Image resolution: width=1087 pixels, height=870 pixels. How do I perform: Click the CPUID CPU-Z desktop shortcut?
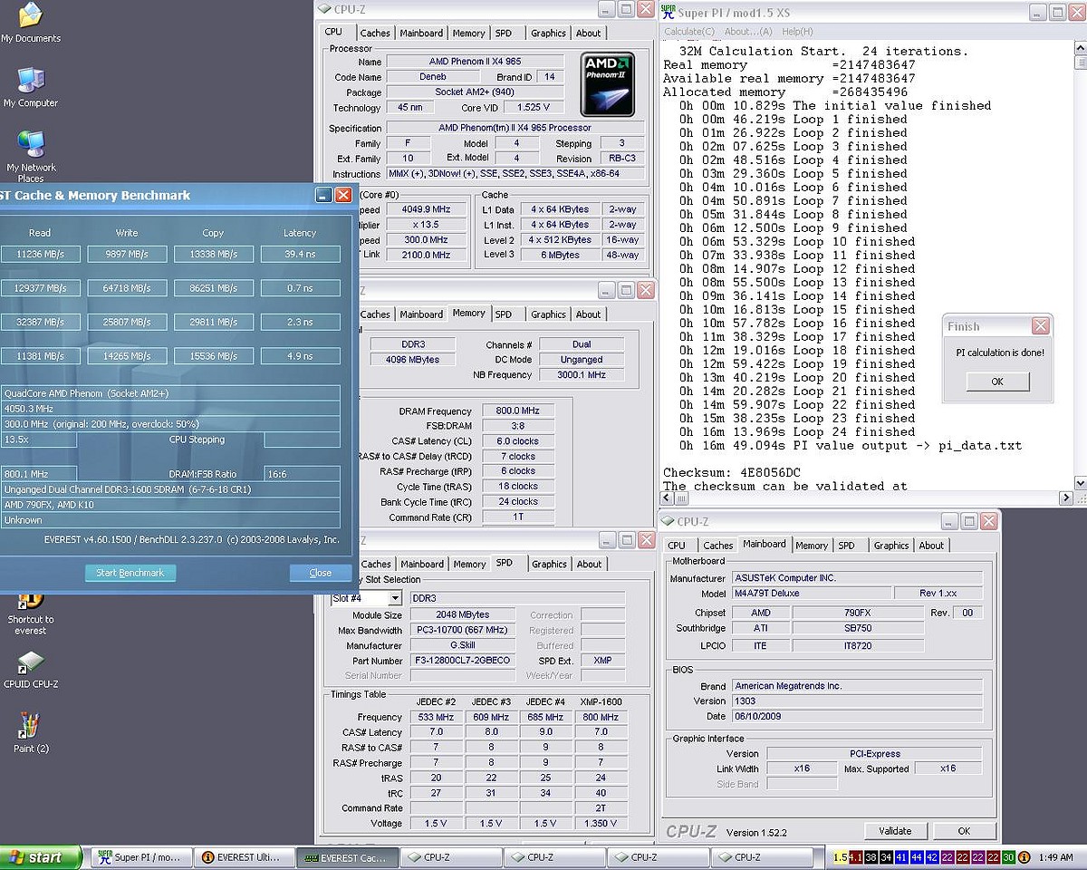(x=31, y=671)
